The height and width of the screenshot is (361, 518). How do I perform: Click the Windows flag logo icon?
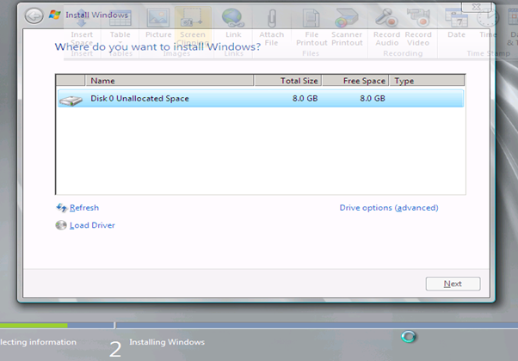coord(54,15)
